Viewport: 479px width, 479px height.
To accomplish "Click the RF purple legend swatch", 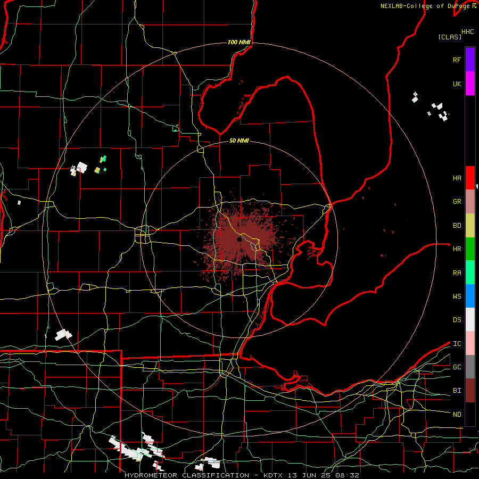I will coord(470,60).
